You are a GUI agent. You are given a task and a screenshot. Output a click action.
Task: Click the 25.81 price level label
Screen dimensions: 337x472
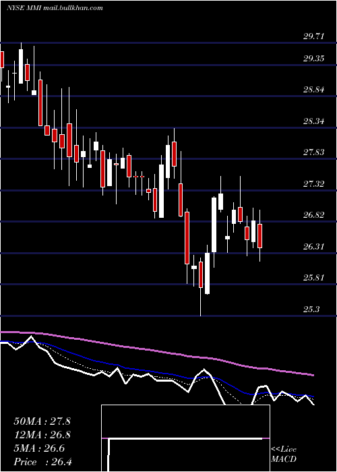(x=314, y=277)
